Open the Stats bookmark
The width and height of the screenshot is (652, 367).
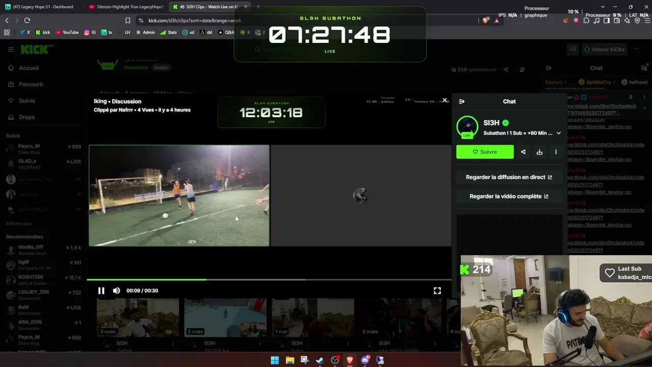click(x=169, y=32)
